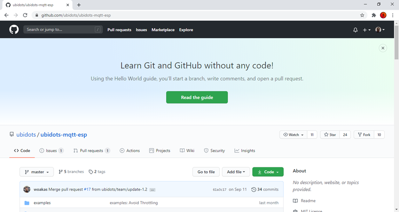Screen dimensions: 399x212
Task: Expand the green Code download dropdown
Action: [268, 172]
